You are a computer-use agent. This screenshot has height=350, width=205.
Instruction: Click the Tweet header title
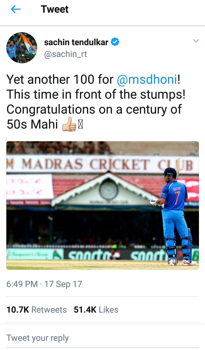click(55, 9)
